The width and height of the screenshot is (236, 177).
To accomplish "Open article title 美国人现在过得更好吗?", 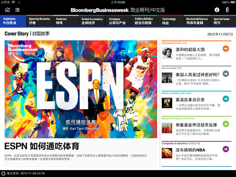I will (x=198, y=75).
